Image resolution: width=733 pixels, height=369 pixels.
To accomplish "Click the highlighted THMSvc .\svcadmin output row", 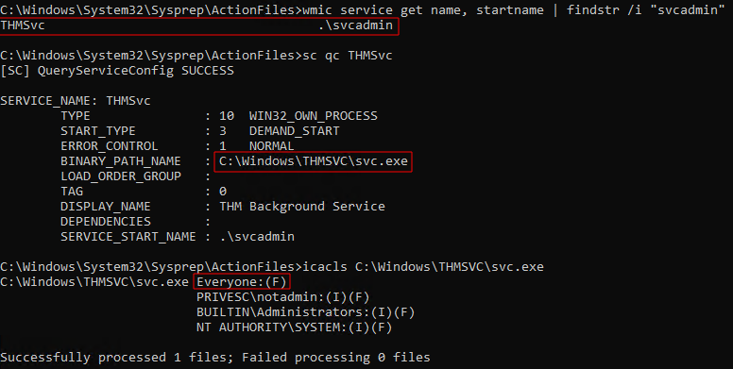I will (199, 25).
